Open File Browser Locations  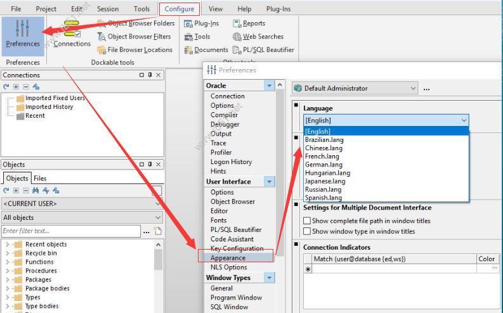134,50
